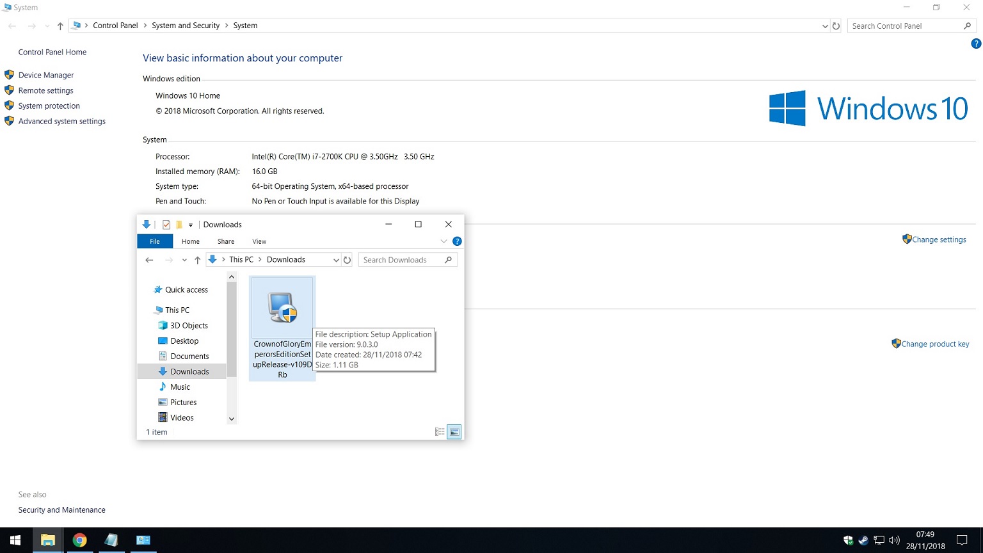Open the File tab in Downloads window
The width and height of the screenshot is (983, 553).
155,241
